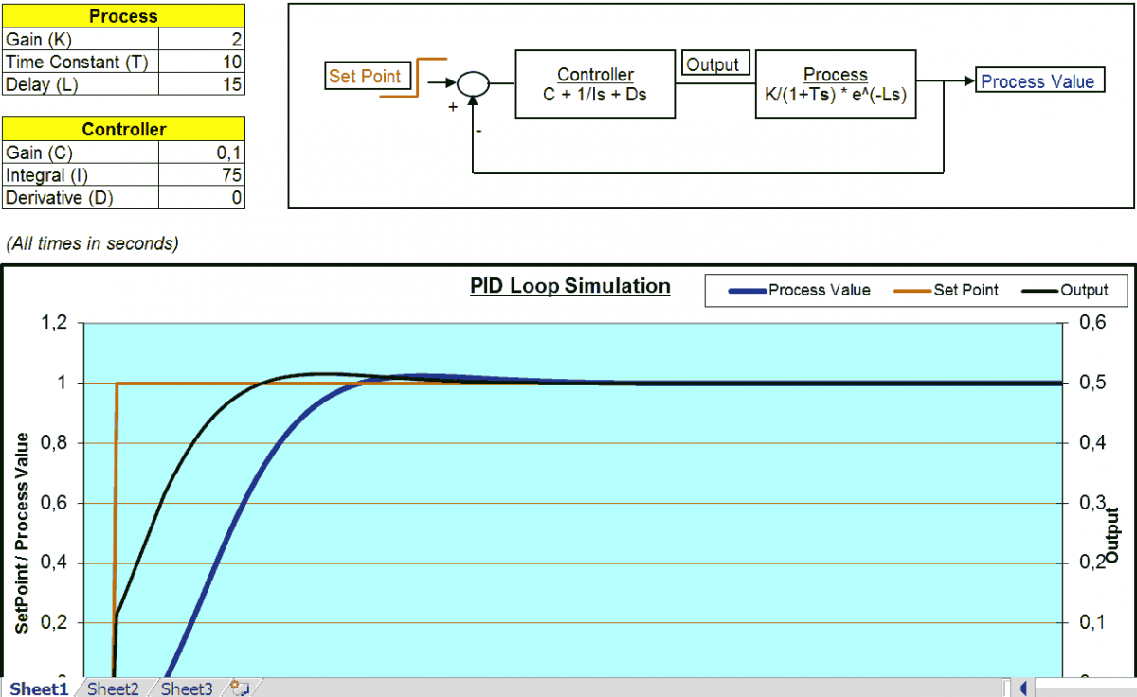Click the Controller block in the diagram
1137x697 pixels.
[595, 84]
